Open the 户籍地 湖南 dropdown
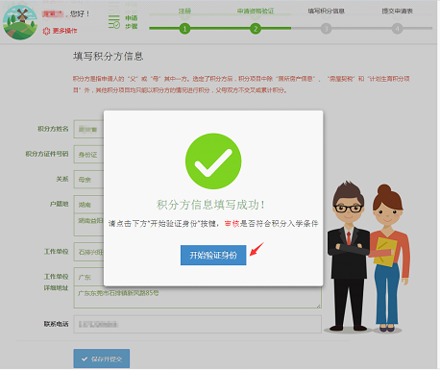The width and height of the screenshot is (440, 370). coord(88,205)
